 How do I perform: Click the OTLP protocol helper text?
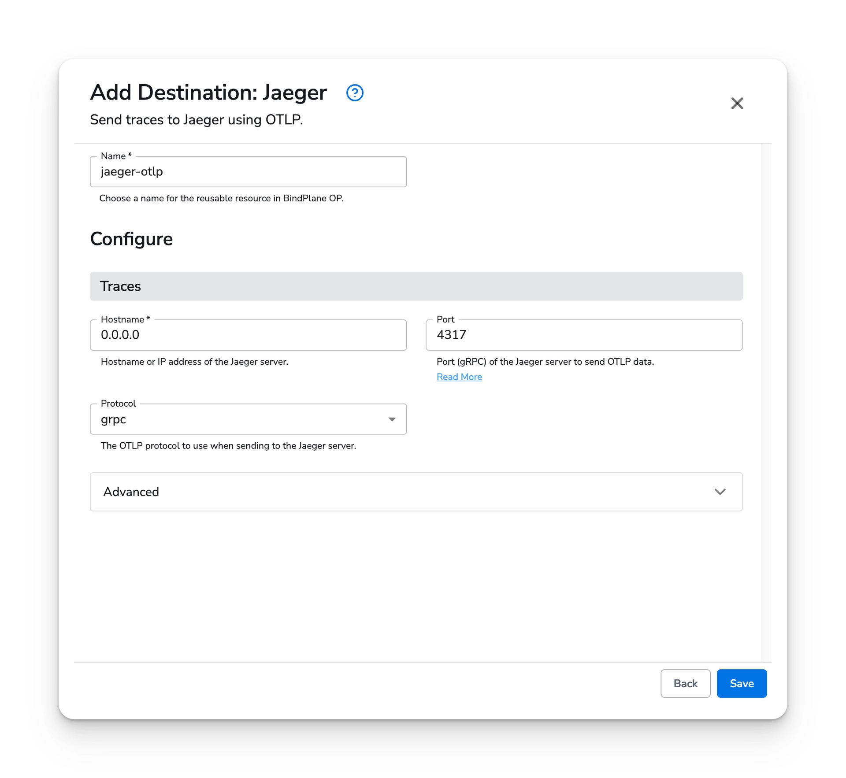pyautogui.click(x=228, y=446)
